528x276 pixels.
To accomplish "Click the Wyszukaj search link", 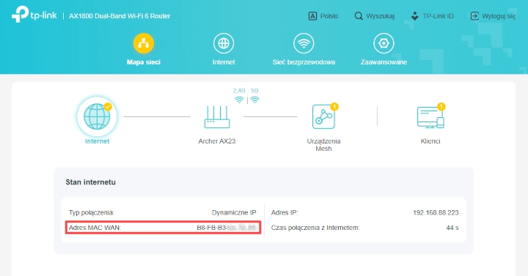I will coord(380,16).
